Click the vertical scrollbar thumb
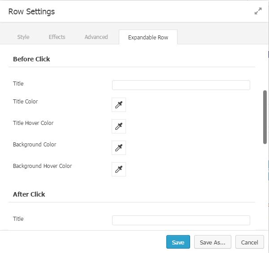Screen dimensions: 269x253 coord(265,117)
